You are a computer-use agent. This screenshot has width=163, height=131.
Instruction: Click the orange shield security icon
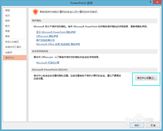click(x=36, y=12)
